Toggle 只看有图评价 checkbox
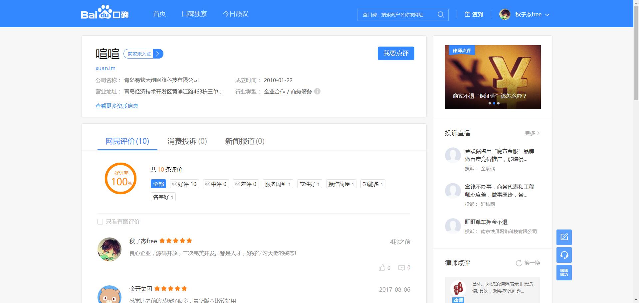 pos(100,222)
